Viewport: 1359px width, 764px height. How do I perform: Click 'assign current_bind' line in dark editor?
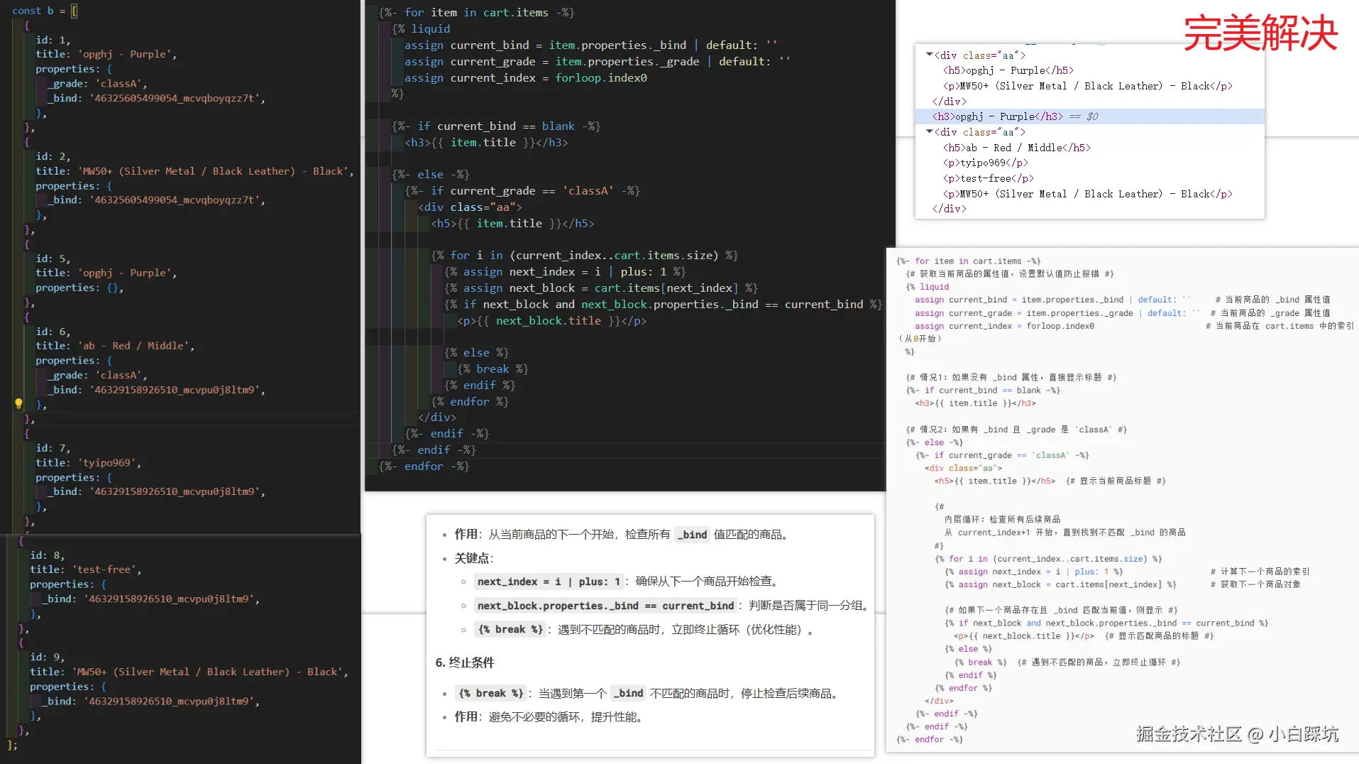tap(591, 45)
